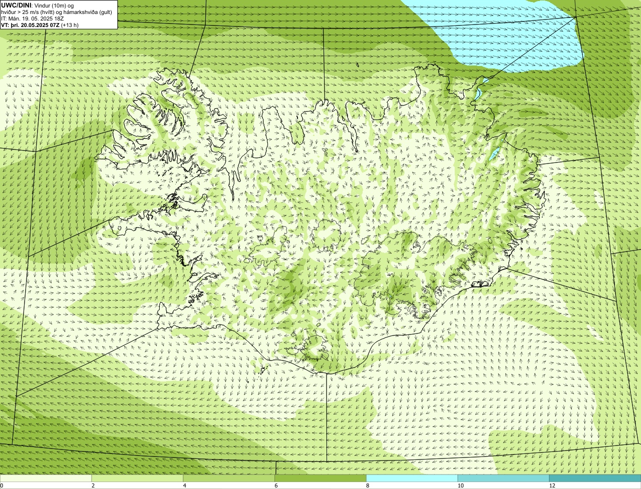Select the light cyan 8–10 m/s legend swatch

pos(412,478)
